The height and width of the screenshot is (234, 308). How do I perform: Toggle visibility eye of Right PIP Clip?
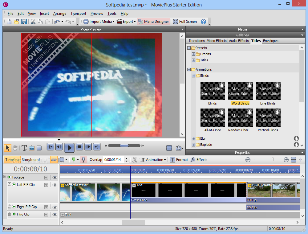tap(55, 207)
